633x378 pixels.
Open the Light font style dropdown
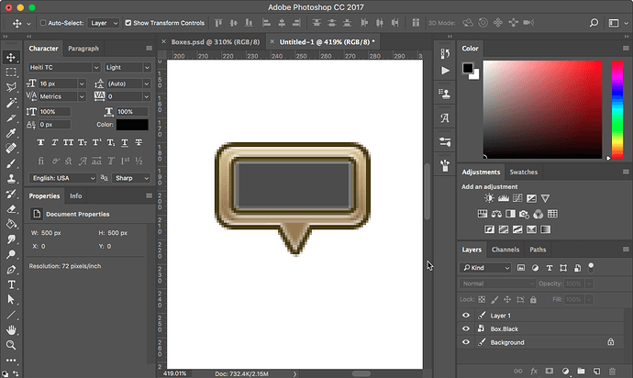pyautogui.click(x=126, y=67)
